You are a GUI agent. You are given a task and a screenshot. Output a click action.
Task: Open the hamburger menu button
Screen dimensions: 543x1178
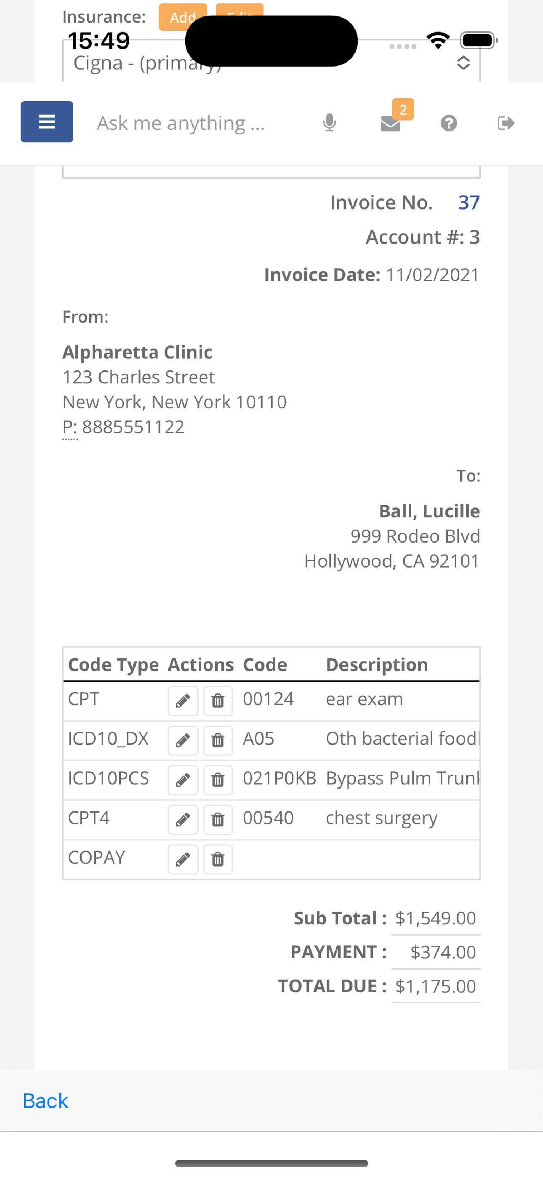point(47,122)
